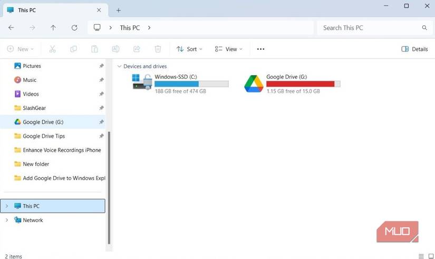Image resolution: width=435 pixels, height=259 pixels.
Task: Switch to details list view in status bar
Action: point(421,256)
